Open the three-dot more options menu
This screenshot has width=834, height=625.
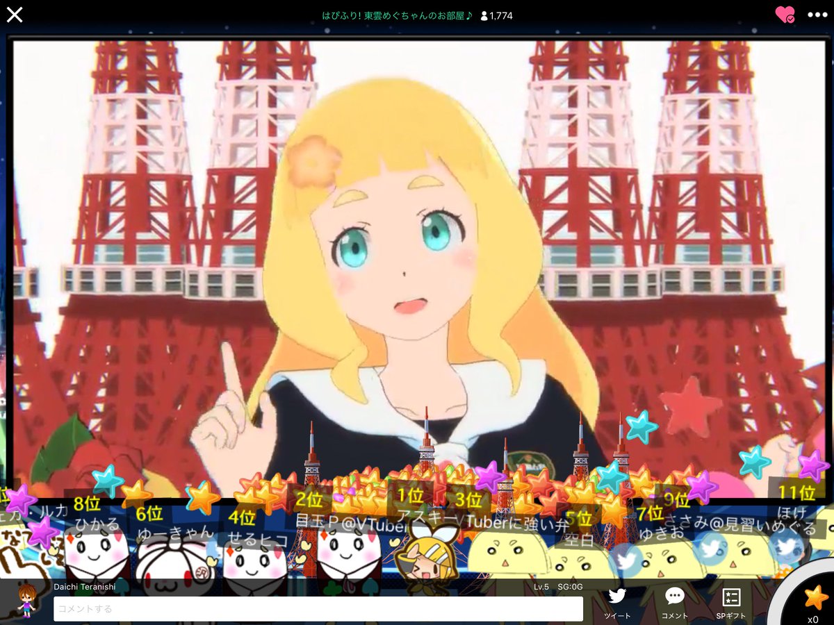coord(817,15)
